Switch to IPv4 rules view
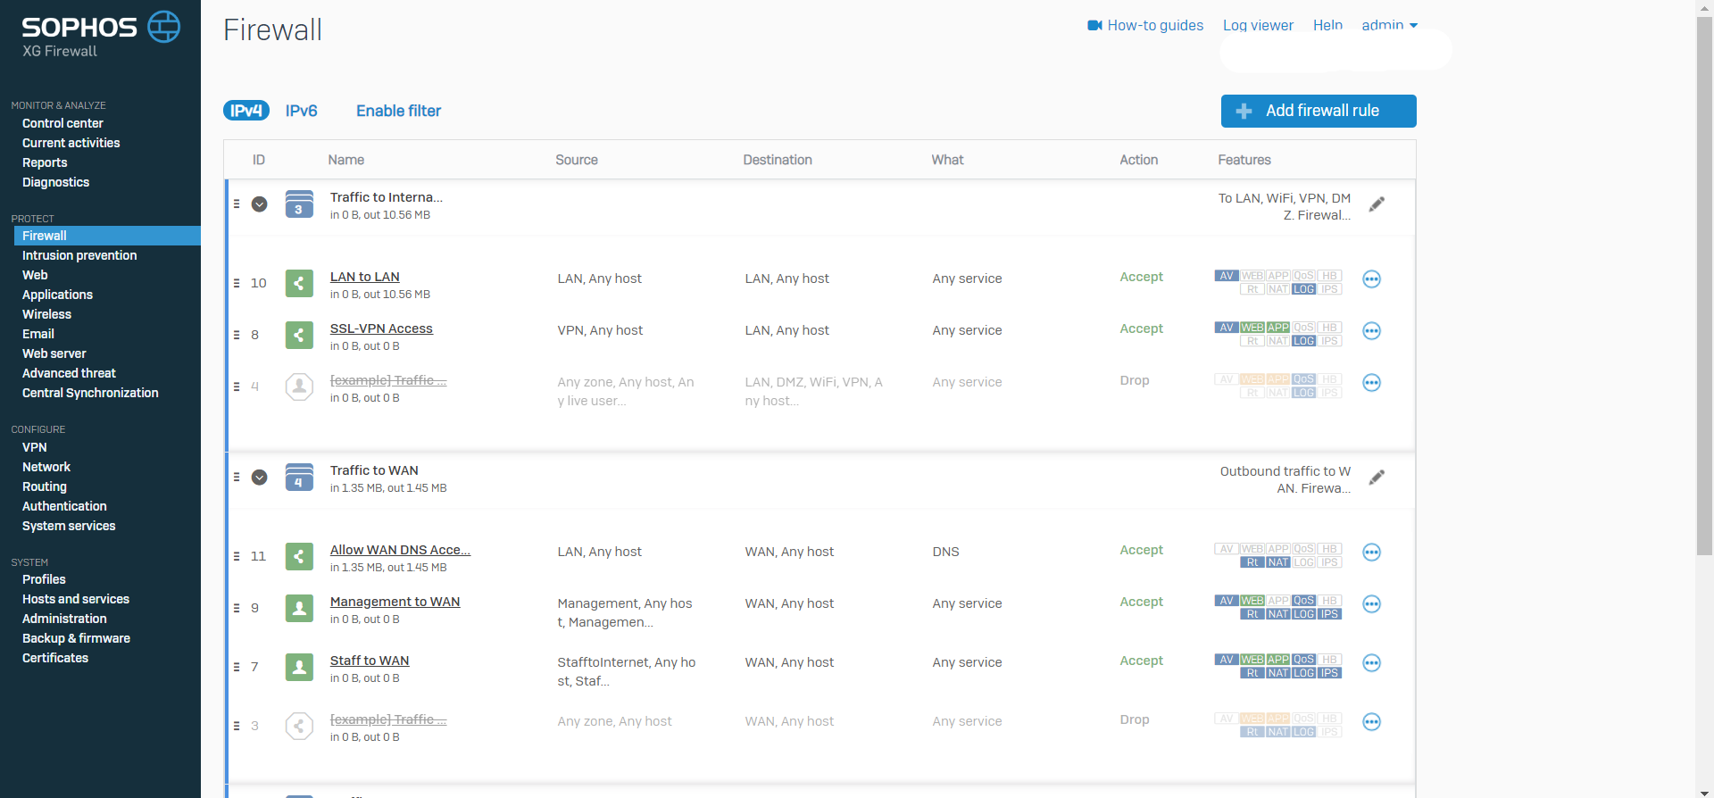This screenshot has width=1714, height=798. coord(245,111)
